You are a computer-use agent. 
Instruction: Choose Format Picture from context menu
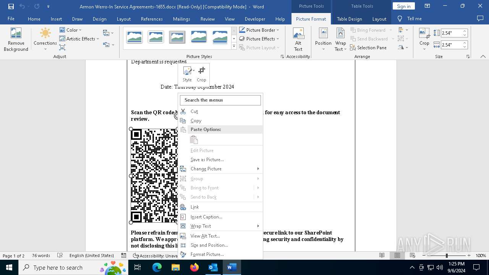point(221,254)
